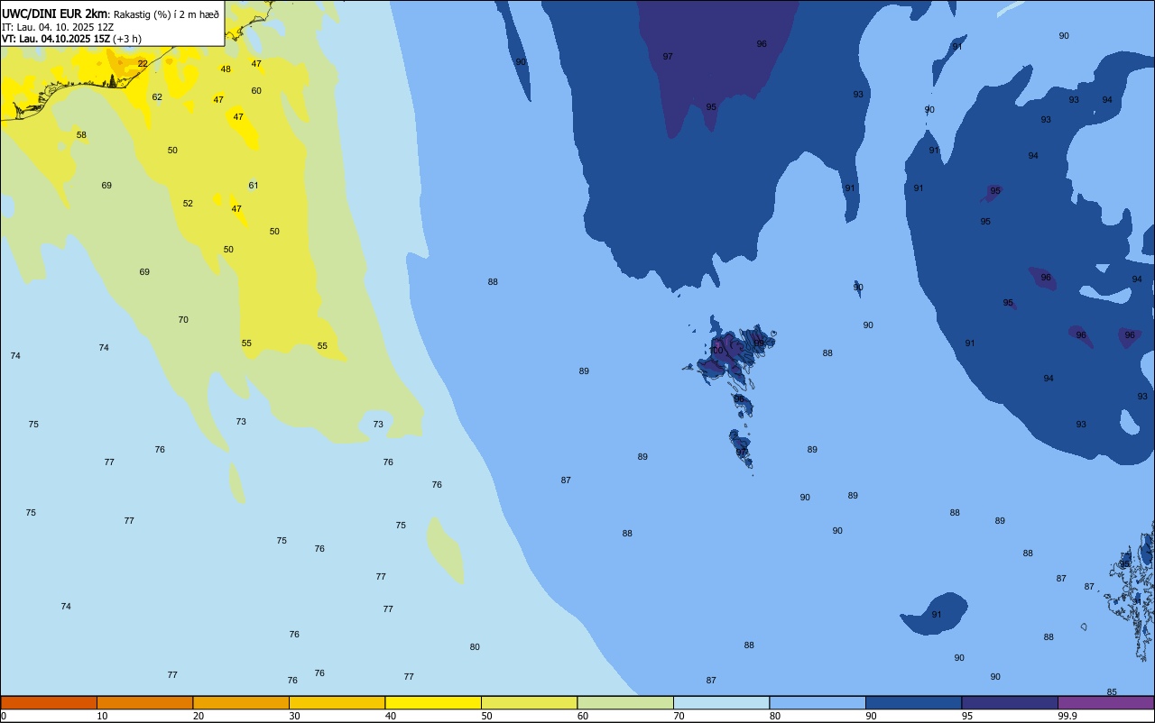The height and width of the screenshot is (723, 1155).
Task: Click the map value "48"
Action: [226, 69]
